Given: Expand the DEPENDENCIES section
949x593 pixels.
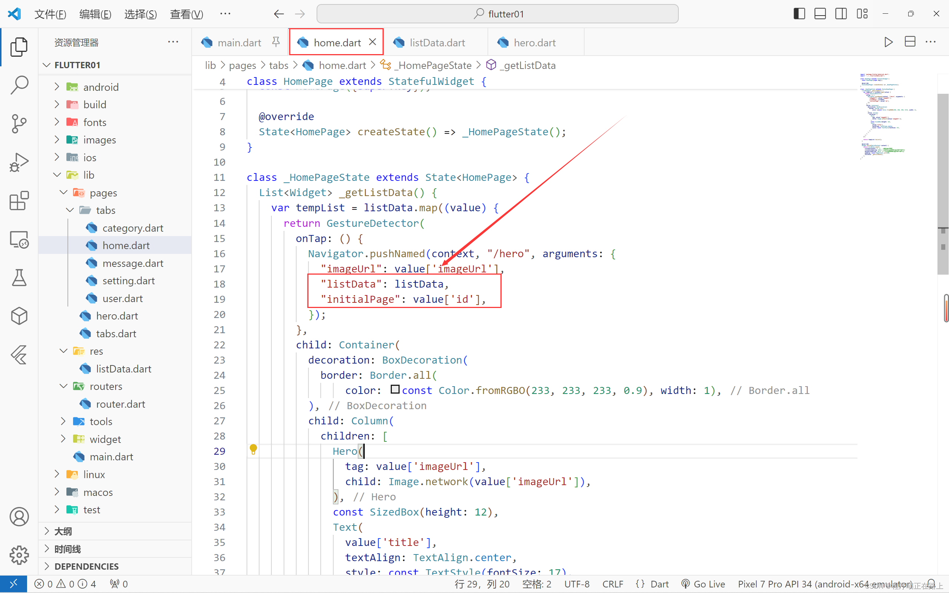Looking at the screenshot, I should (x=86, y=566).
